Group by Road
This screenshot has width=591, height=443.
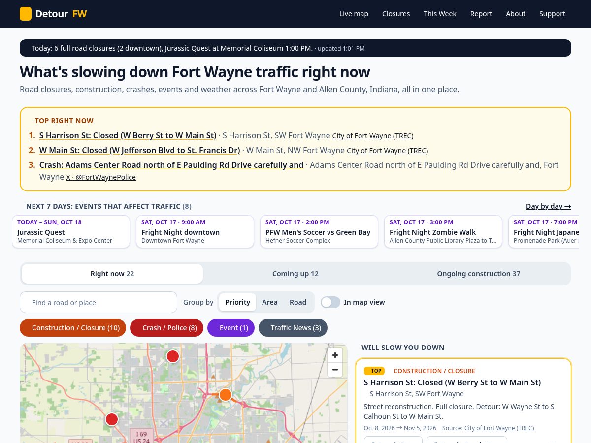pos(298,302)
